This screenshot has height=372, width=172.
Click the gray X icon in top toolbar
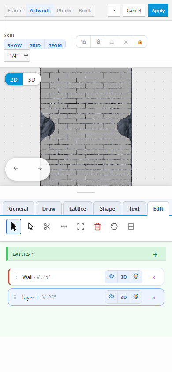126,42
